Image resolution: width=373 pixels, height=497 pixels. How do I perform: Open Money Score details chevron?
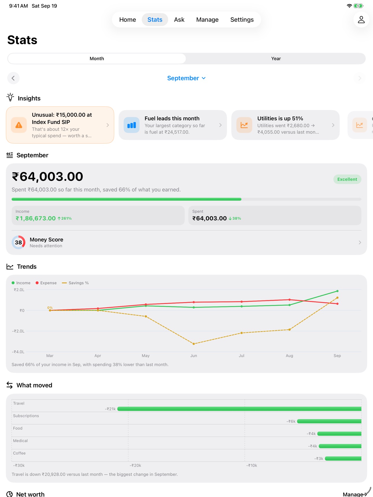(x=360, y=242)
